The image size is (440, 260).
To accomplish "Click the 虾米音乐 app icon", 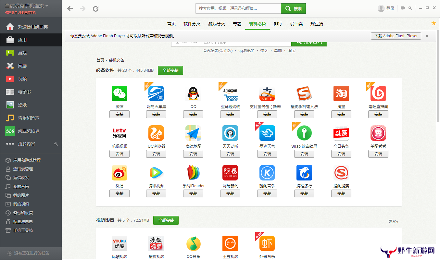I will [x=267, y=243].
